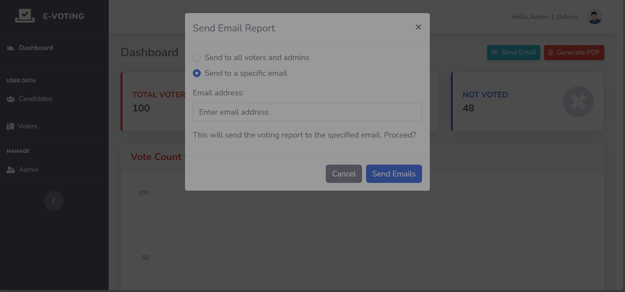Click the envelope icon on Send Email
Viewport: 625px width, 292px height.
pyautogui.click(x=494, y=53)
